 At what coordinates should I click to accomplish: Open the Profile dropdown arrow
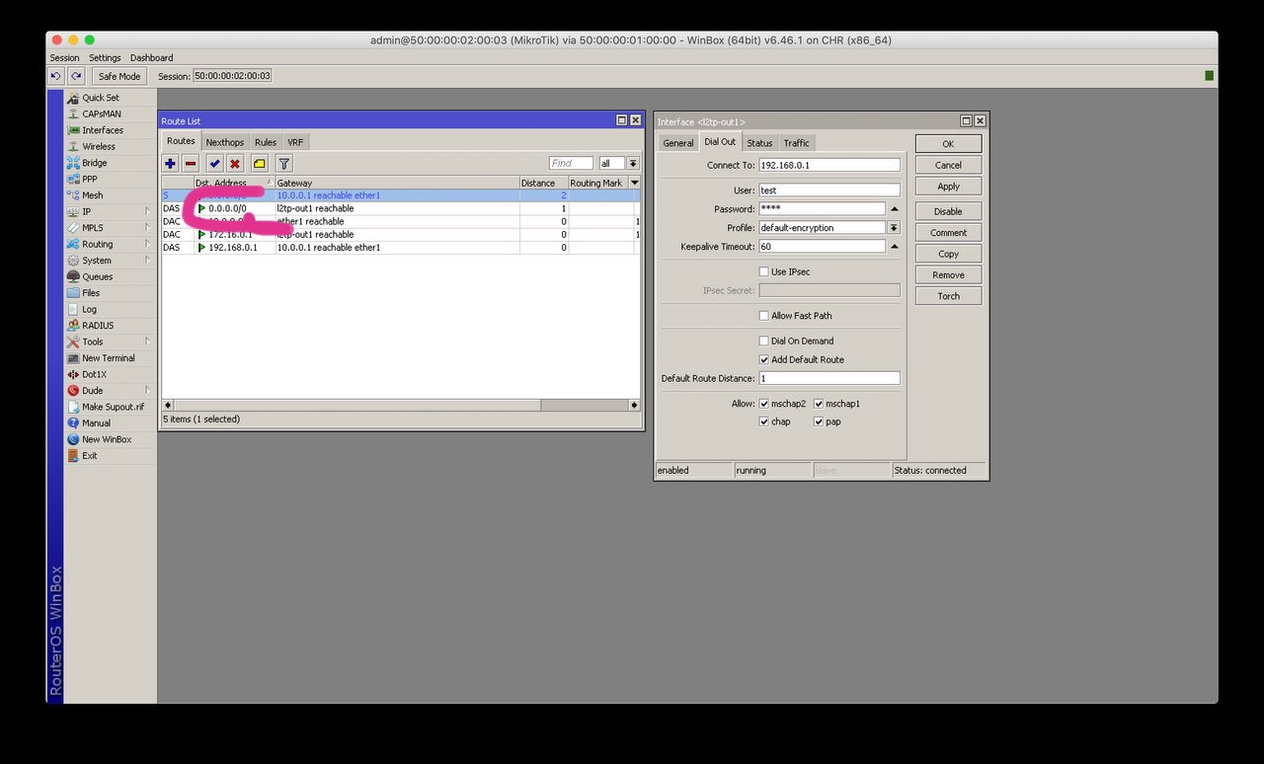click(x=894, y=228)
